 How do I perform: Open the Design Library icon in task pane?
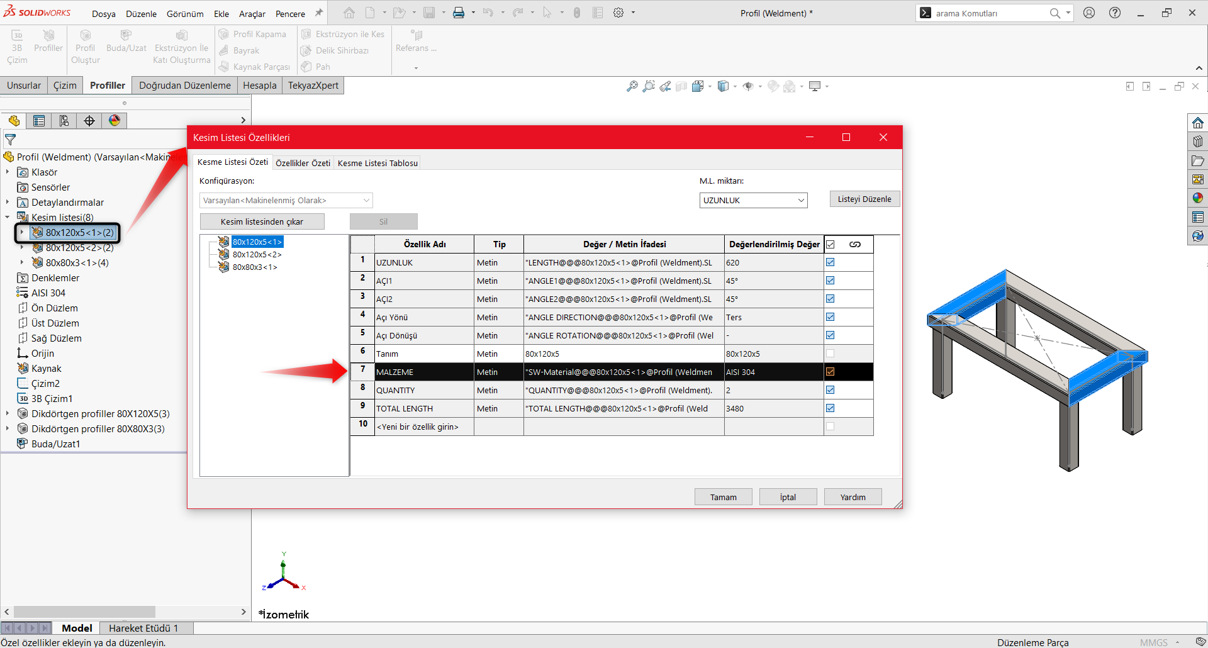tap(1198, 142)
